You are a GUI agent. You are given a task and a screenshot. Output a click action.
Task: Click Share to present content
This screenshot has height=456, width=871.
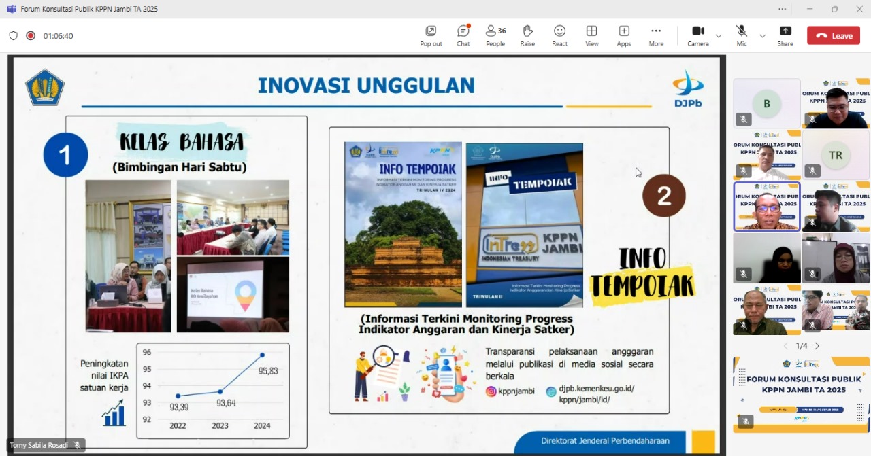point(785,35)
